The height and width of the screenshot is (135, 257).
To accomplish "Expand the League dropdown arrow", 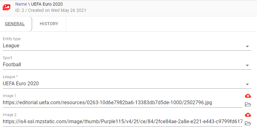I will click(247, 84).
